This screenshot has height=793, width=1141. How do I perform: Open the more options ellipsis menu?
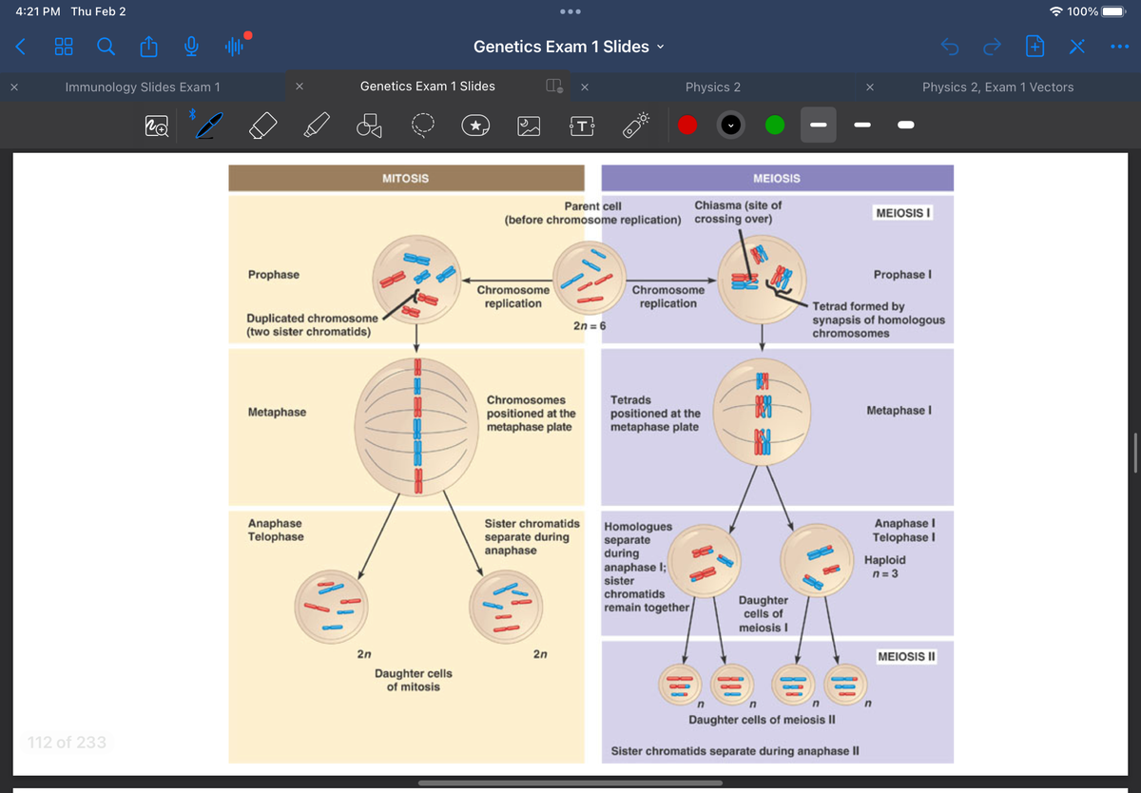pos(1120,46)
